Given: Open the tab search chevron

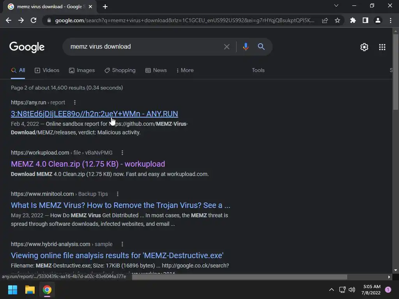Looking at the screenshot, I should [336, 5].
